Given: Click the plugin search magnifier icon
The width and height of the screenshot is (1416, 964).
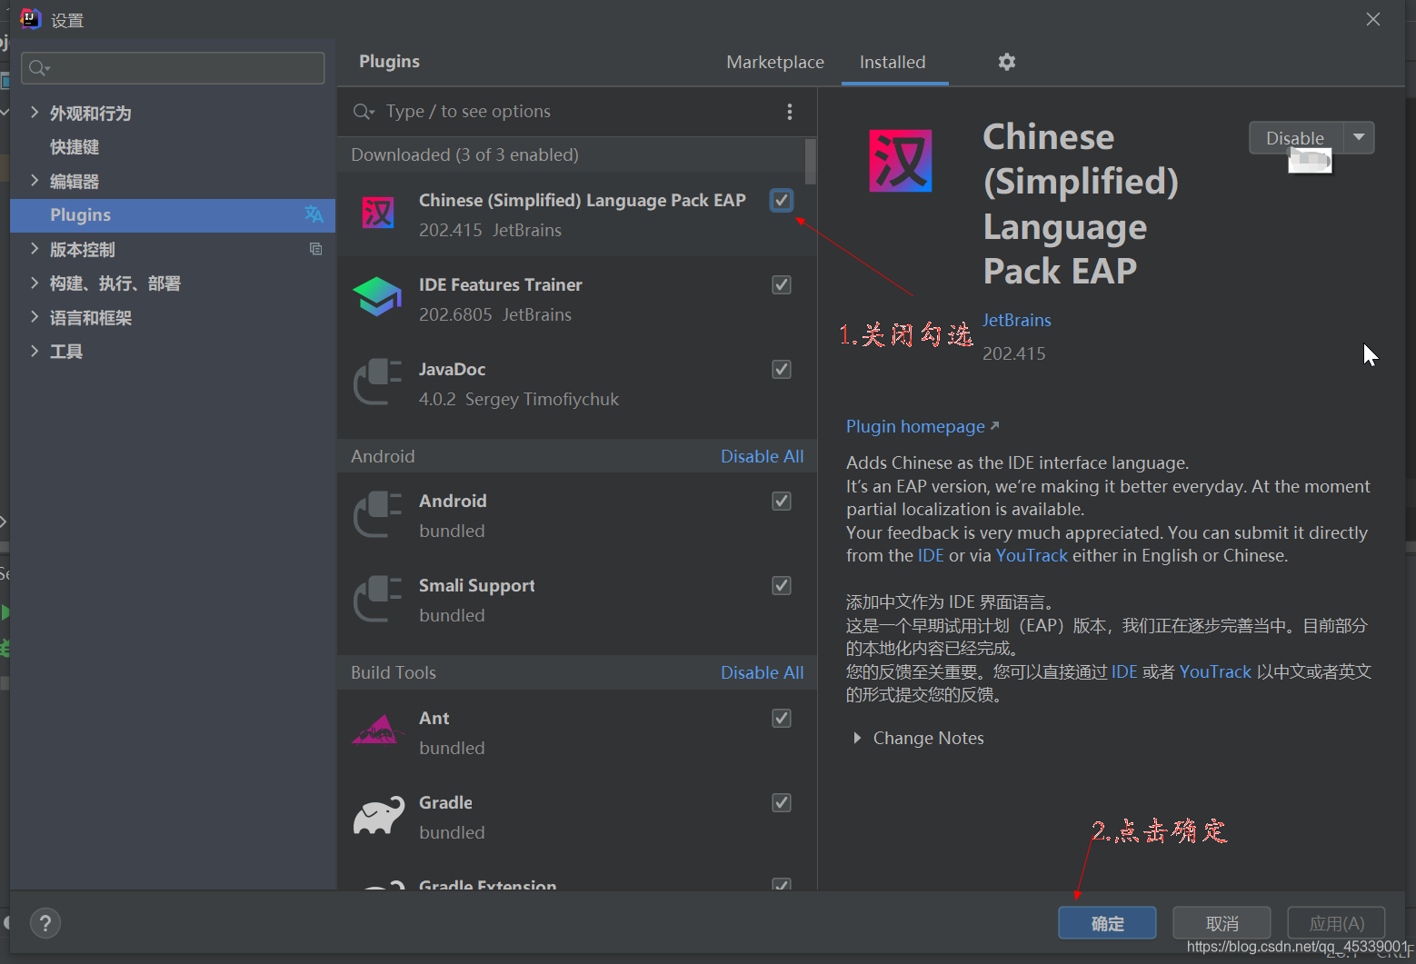Looking at the screenshot, I should point(364,111).
